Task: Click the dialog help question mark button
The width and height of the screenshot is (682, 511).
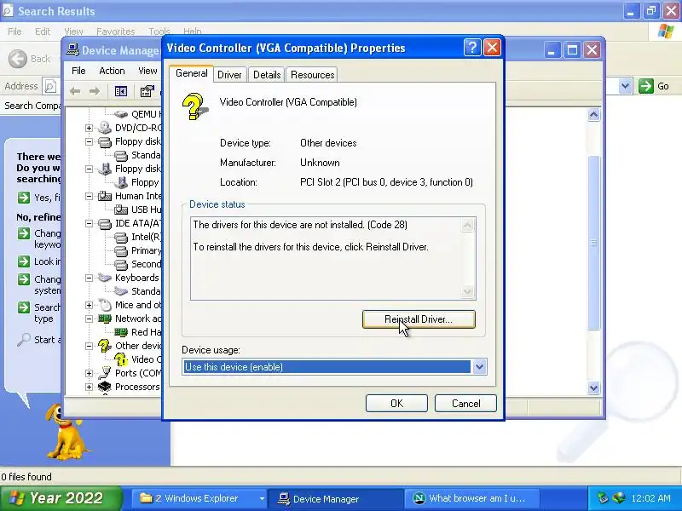Action: point(472,48)
